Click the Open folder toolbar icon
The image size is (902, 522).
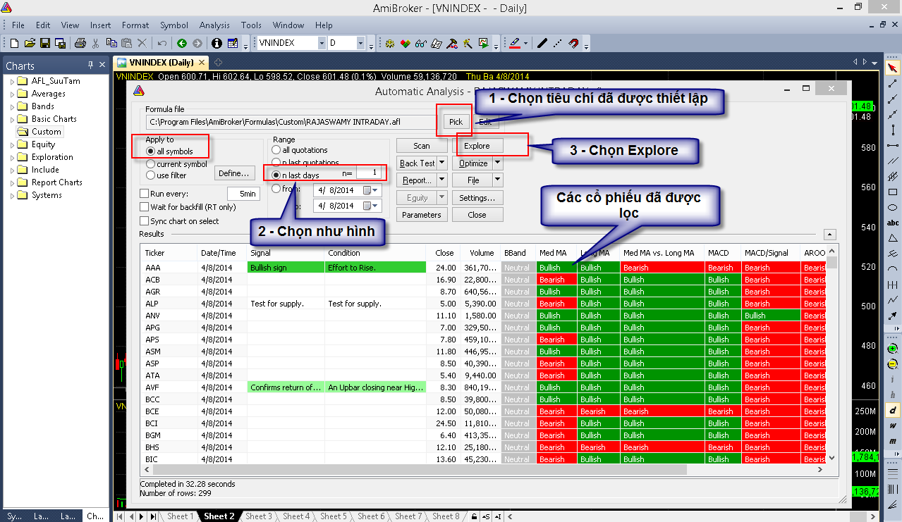[29, 43]
